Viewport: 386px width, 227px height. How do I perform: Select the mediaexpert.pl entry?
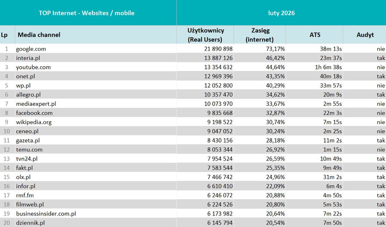point(36,104)
